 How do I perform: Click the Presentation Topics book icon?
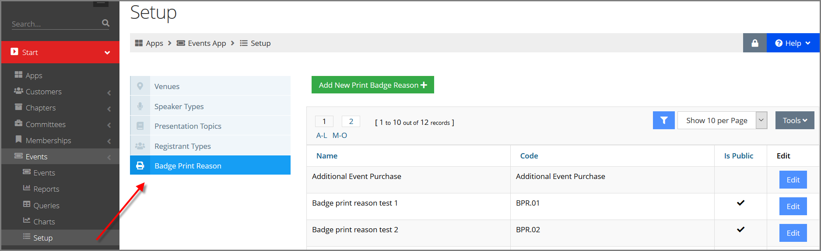point(140,126)
